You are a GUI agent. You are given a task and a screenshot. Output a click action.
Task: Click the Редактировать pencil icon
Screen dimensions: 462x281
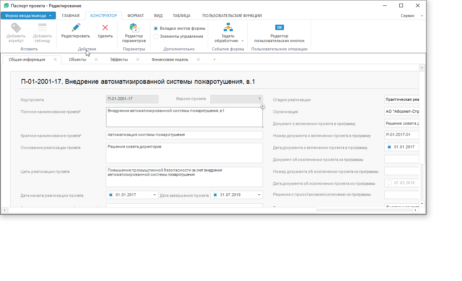coord(75,28)
